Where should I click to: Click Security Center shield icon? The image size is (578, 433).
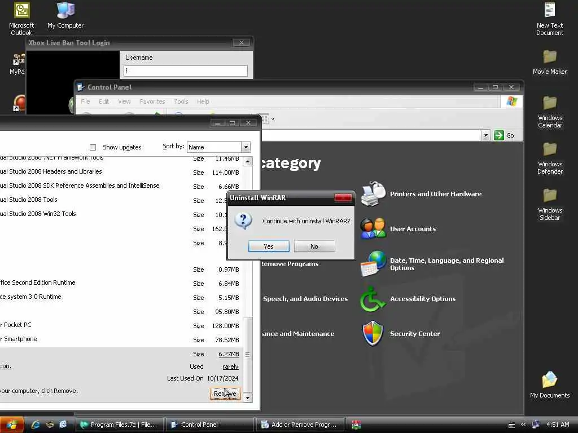(373, 334)
